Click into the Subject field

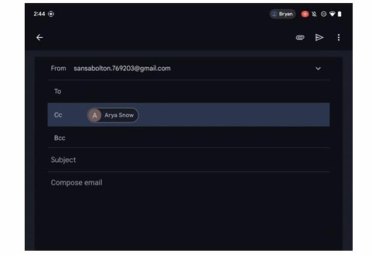[x=189, y=160]
